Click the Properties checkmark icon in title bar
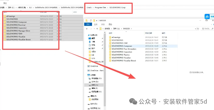The image size is (214, 110). [91, 21]
